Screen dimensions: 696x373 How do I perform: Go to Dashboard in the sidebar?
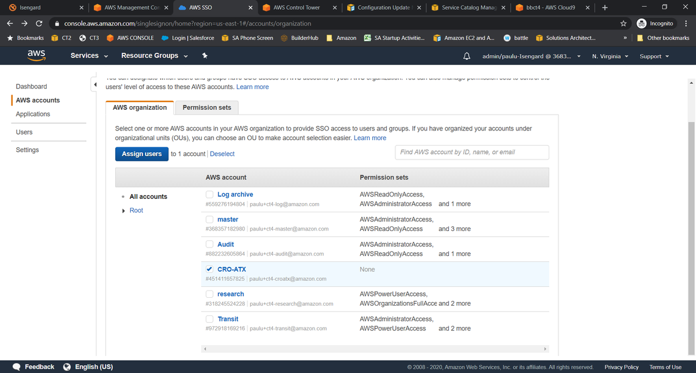click(x=32, y=86)
